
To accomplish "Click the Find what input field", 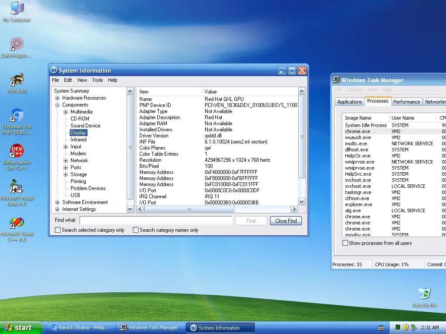I will [156, 220].
